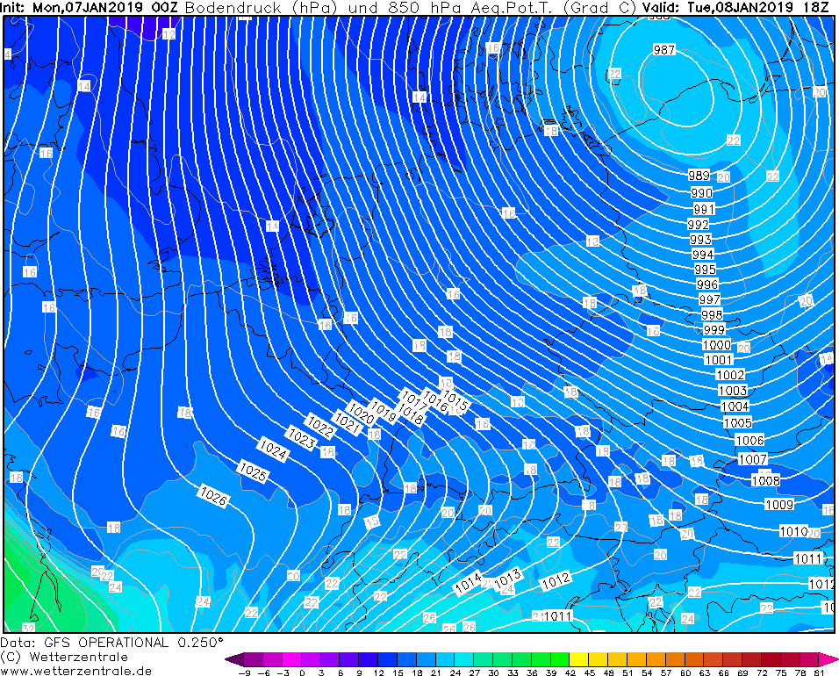This screenshot has width=839, height=676.
Task: Click the 996 isobar label
Action: click(x=707, y=284)
